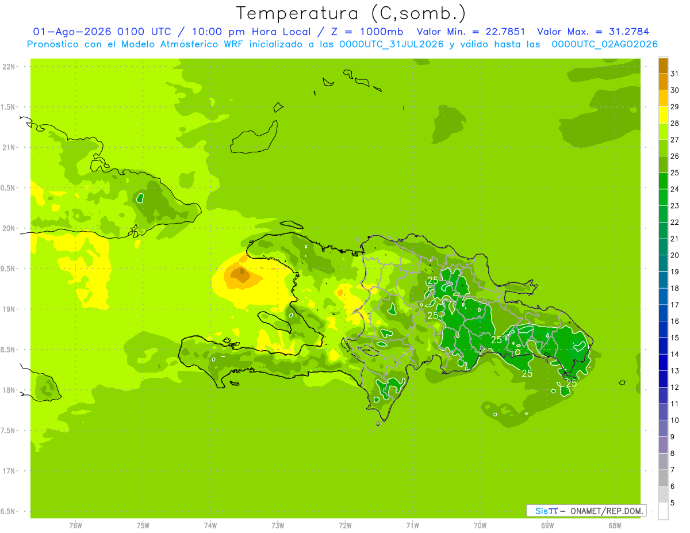Click the color scale value '10'

pos(675,420)
